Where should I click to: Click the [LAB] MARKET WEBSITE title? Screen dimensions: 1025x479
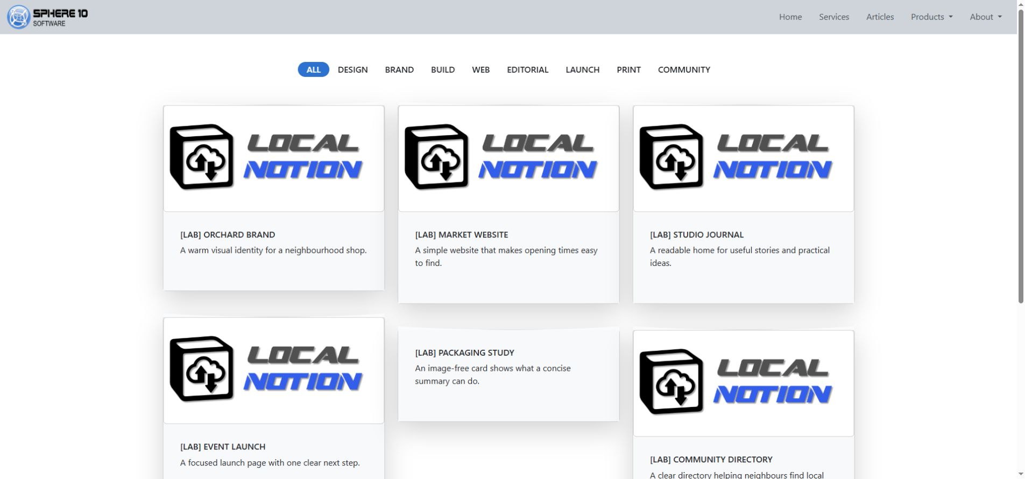pyautogui.click(x=462, y=235)
